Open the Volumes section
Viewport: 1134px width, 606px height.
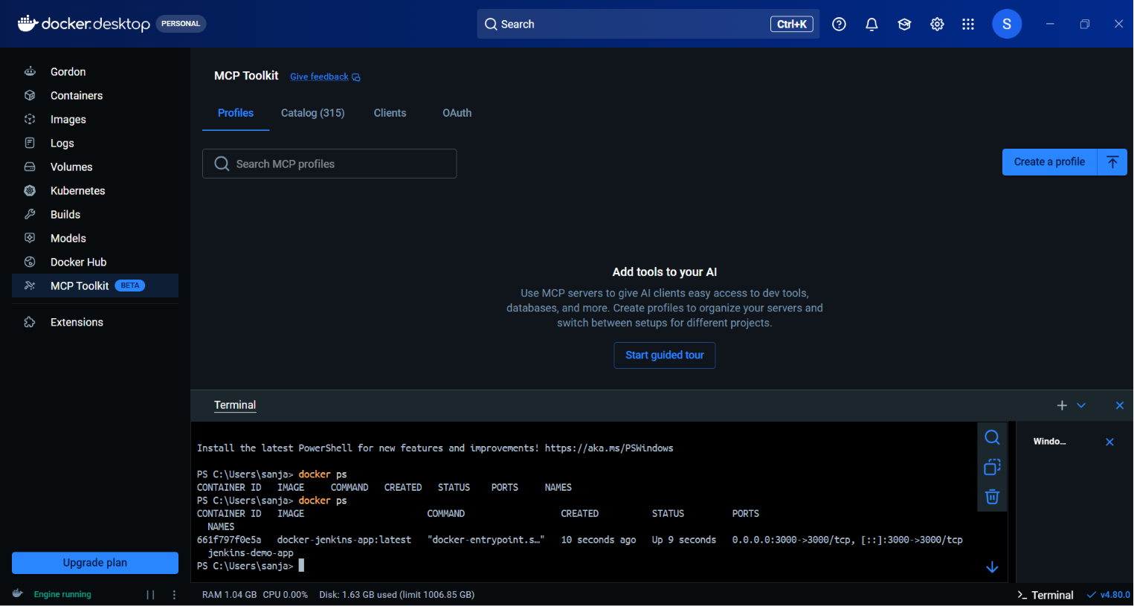coord(95,167)
